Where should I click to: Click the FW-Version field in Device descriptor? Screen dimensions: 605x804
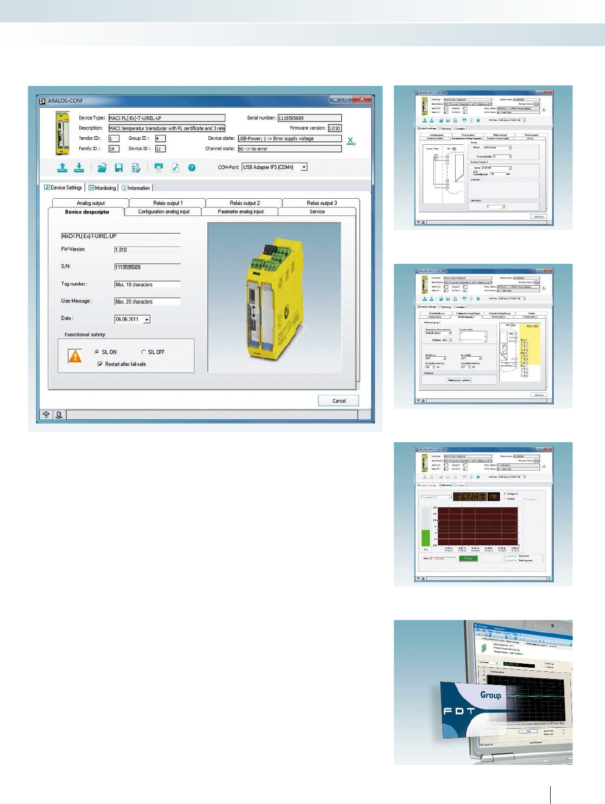[x=147, y=250]
